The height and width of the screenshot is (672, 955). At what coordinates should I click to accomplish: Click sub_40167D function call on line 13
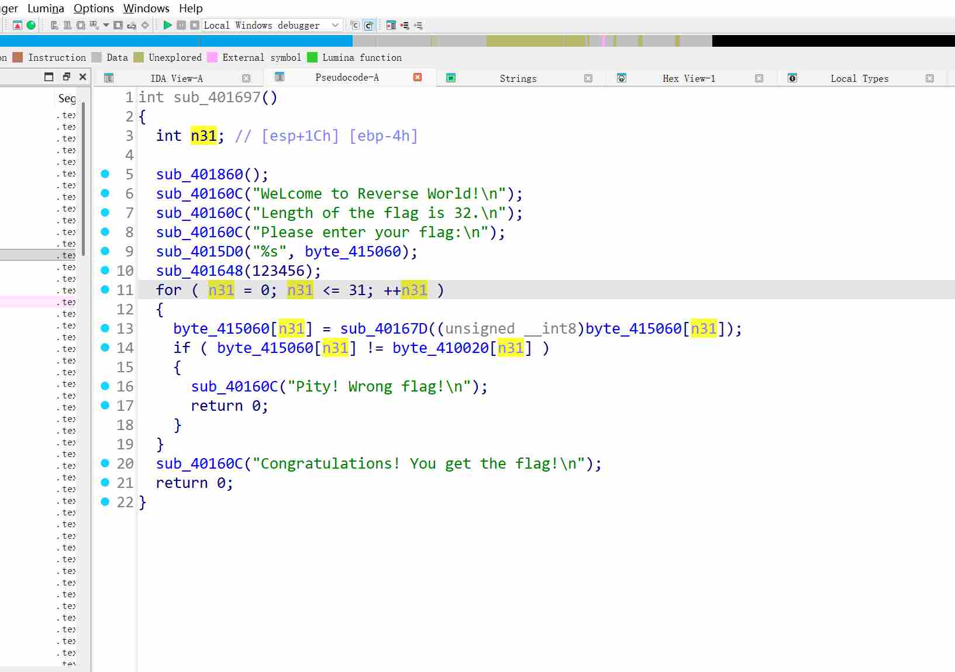[384, 329]
